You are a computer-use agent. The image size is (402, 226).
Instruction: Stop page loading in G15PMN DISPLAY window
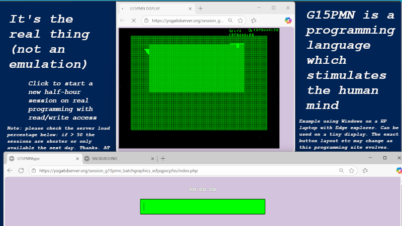133,21
